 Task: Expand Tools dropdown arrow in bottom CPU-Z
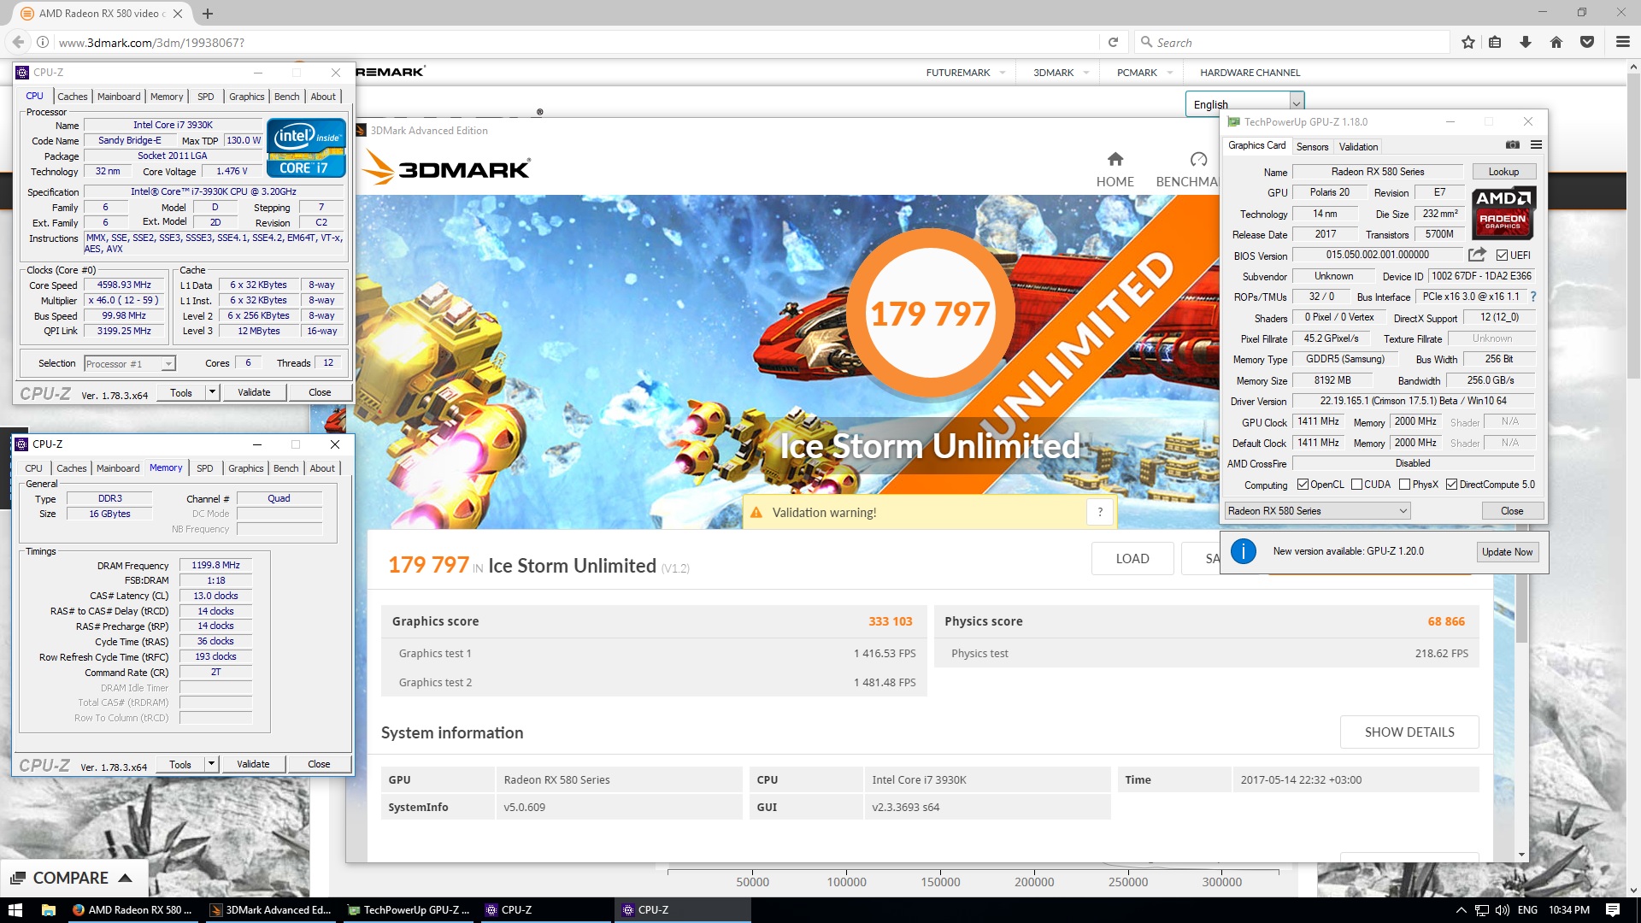(211, 764)
